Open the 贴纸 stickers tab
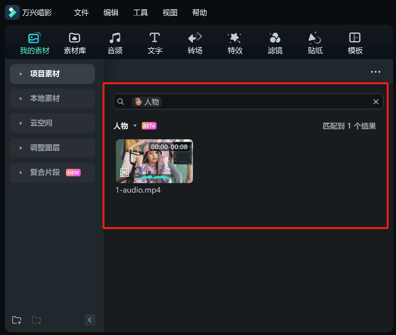 click(x=315, y=43)
